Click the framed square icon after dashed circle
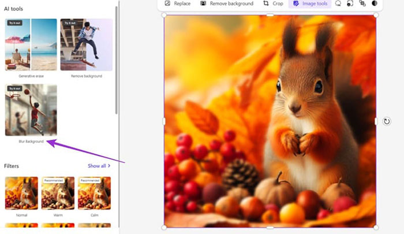 pyautogui.click(x=350, y=3)
